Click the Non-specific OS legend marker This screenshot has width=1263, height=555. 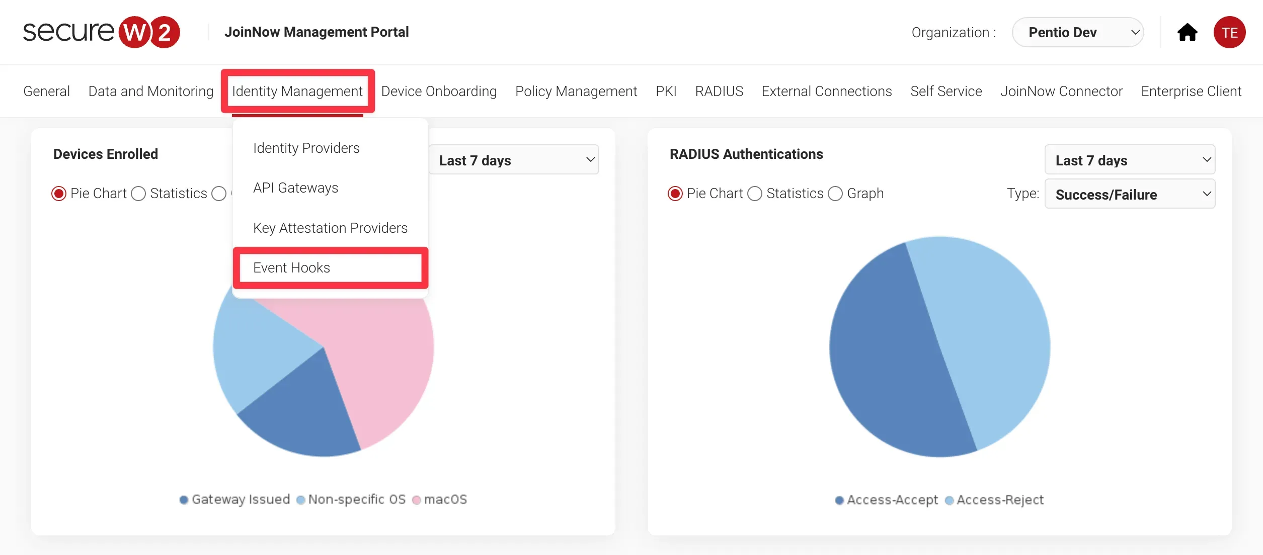301,500
